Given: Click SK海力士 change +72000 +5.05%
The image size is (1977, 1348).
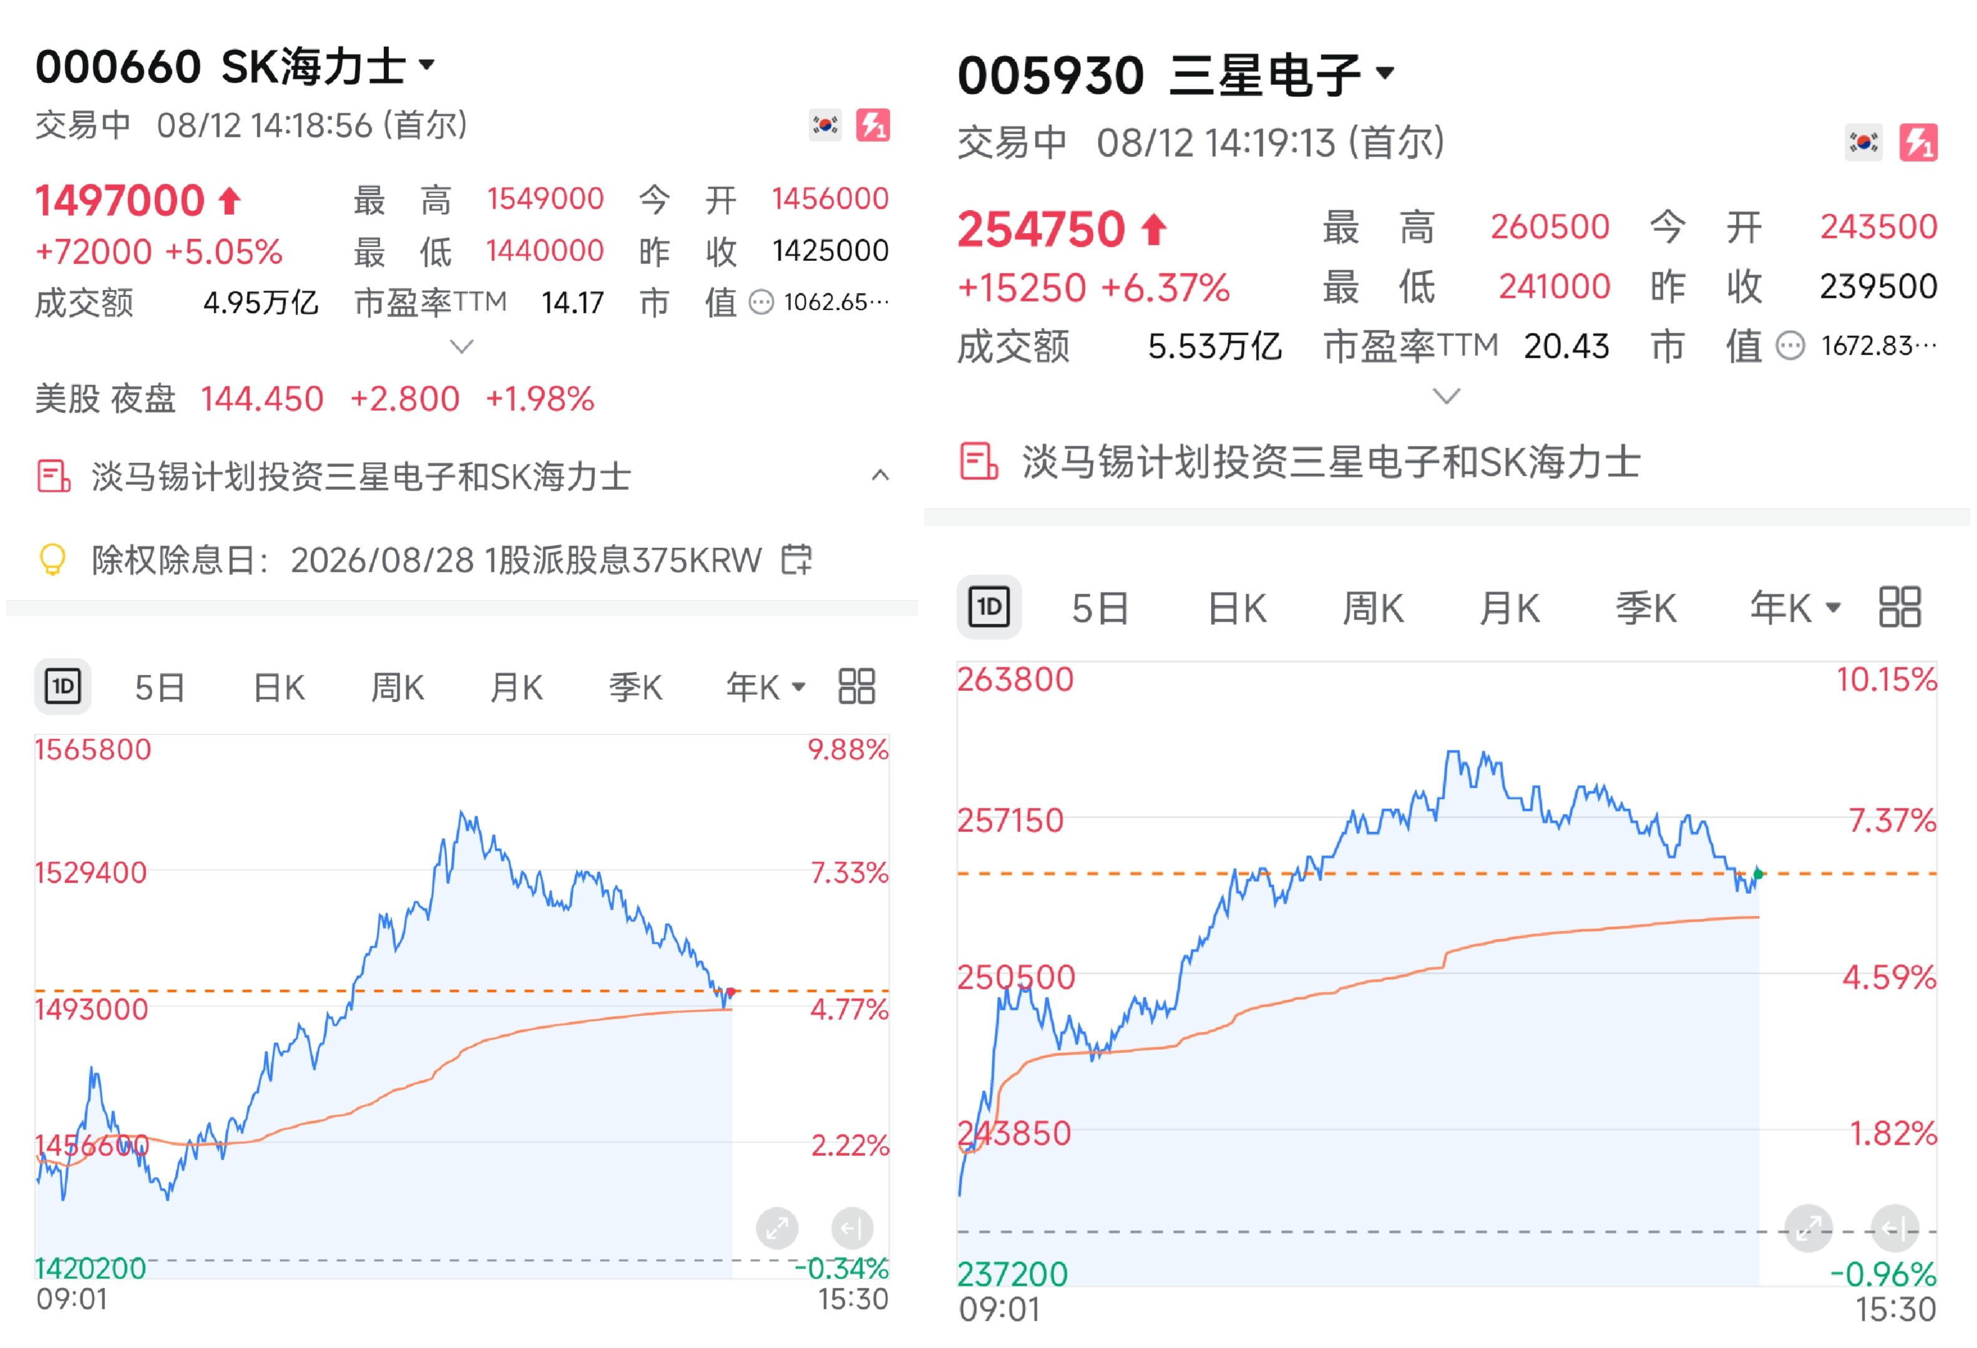Looking at the screenshot, I should pos(159,252).
